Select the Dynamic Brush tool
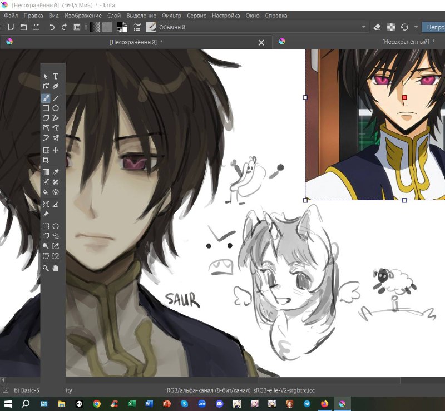 pyautogui.click(x=46, y=138)
